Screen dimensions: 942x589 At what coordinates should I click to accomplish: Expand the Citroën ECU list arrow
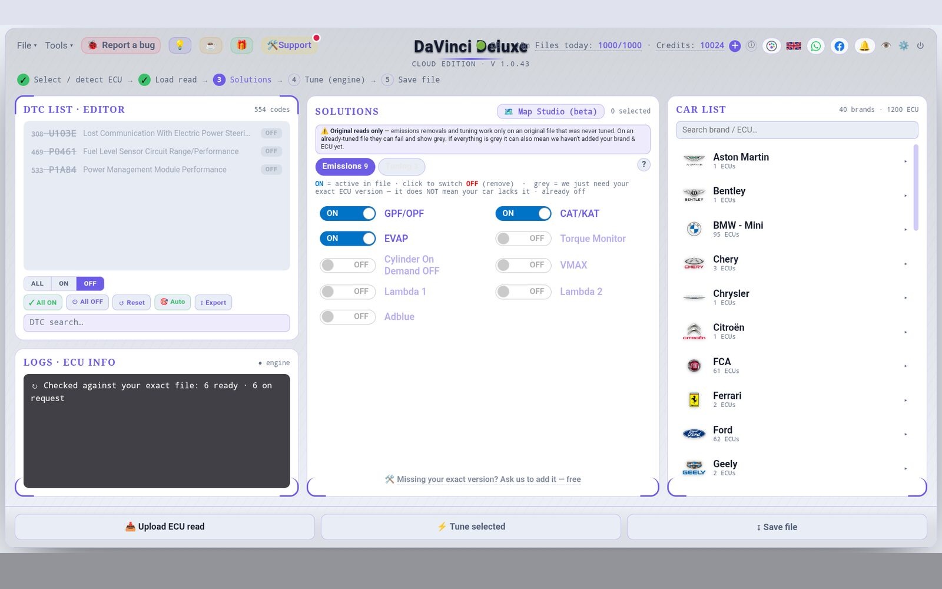point(905,332)
